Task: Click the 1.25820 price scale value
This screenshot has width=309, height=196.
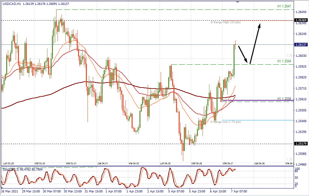Action: point(301,77)
